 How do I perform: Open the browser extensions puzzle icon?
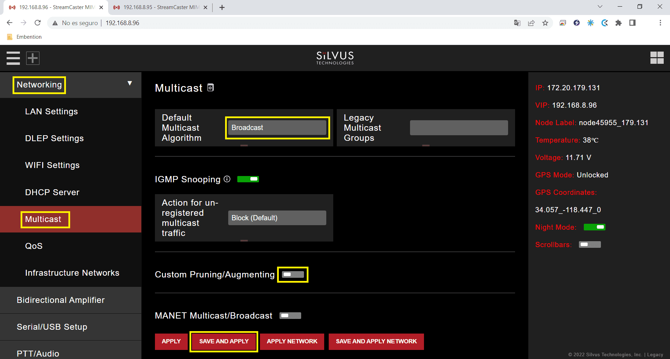point(618,23)
